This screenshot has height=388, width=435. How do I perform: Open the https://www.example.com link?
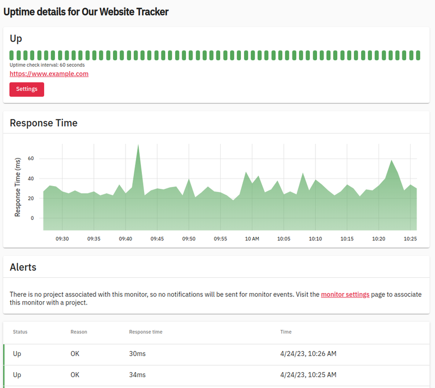pyautogui.click(x=49, y=74)
